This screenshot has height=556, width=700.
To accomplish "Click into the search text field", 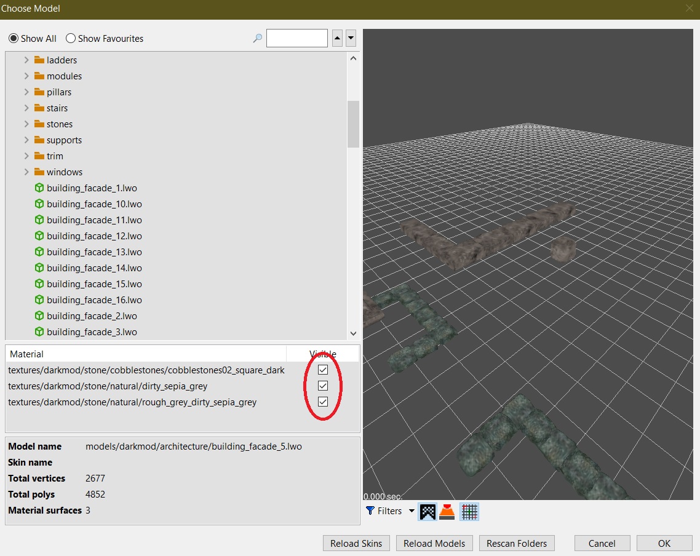I will tap(296, 38).
